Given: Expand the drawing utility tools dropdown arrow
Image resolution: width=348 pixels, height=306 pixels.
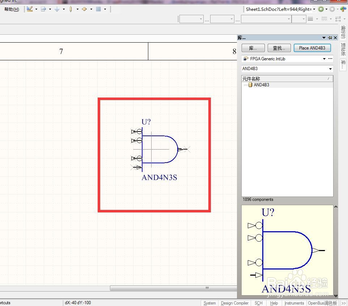Looking at the screenshot, I should click(x=36, y=9).
